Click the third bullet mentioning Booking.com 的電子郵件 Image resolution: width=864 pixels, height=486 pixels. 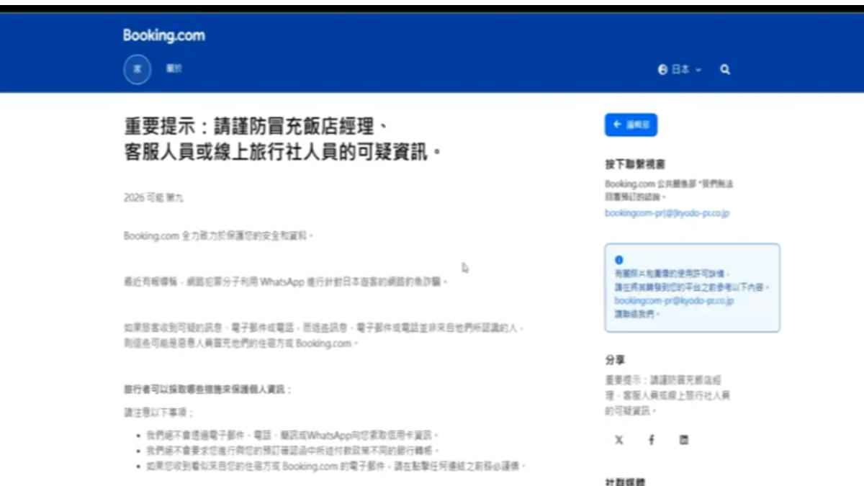[x=337, y=467]
